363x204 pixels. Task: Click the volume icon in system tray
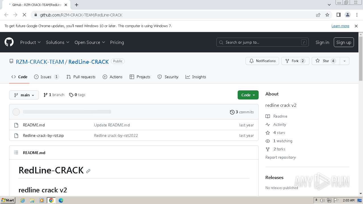[322, 200]
